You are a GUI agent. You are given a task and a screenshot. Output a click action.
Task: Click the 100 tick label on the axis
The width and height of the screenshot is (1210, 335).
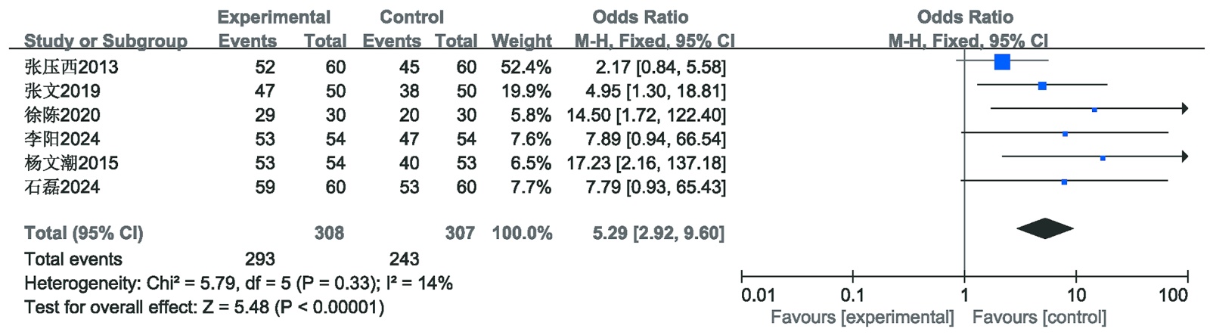[1173, 296]
